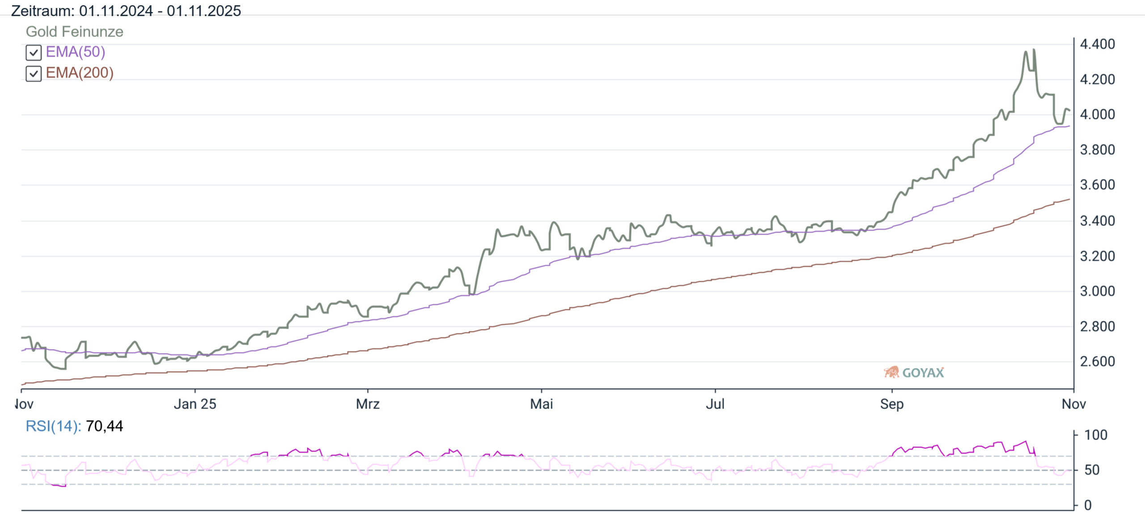Viewport: 1145px width, 515px height.
Task: Click the Jul axis label
Action: pyautogui.click(x=715, y=404)
